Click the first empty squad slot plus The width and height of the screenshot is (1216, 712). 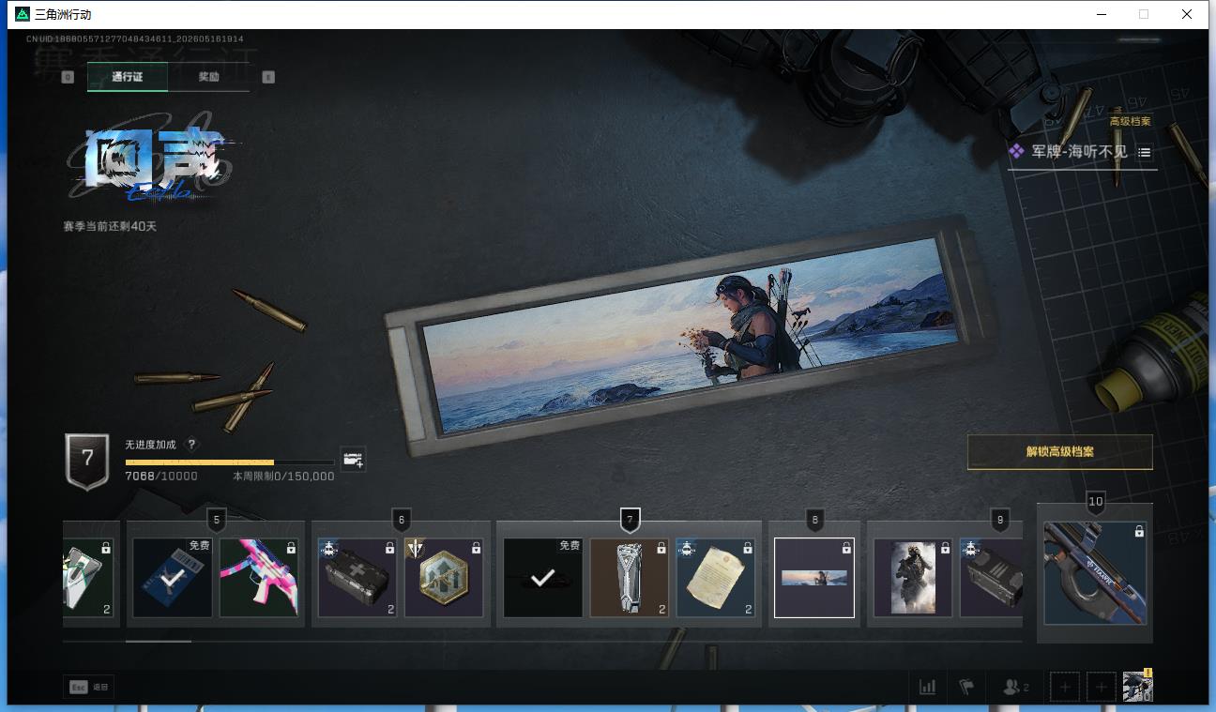(x=1065, y=688)
